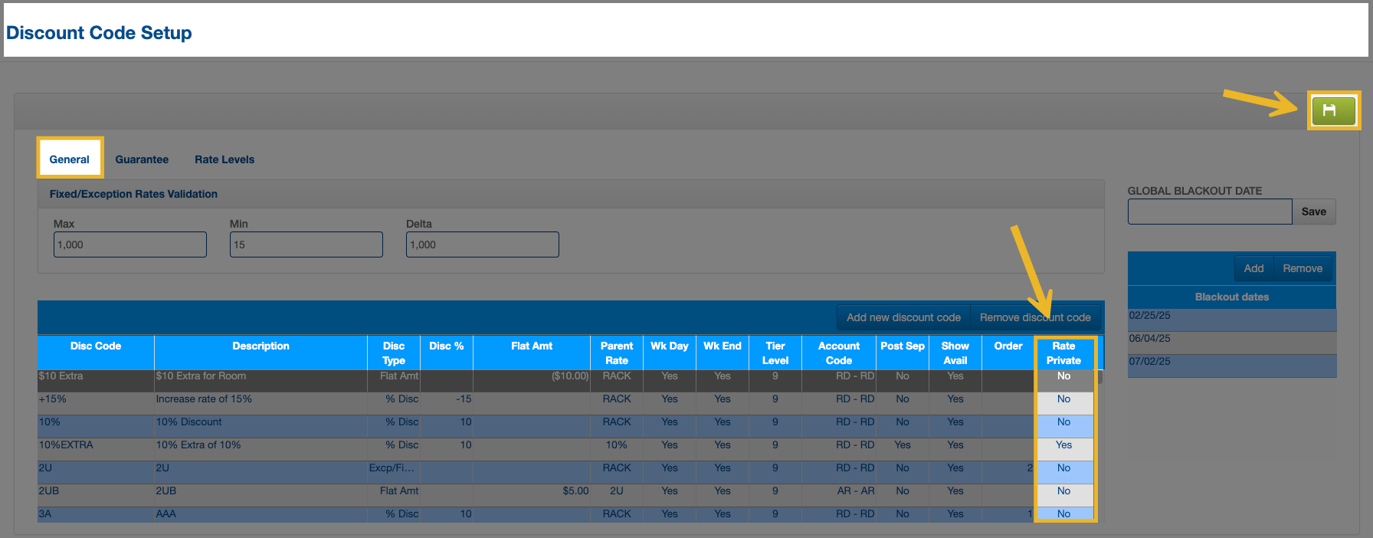The height and width of the screenshot is (538, 1373).
Task: Focus the Global Blackout Date field
Action: [x=1209, y=212]
